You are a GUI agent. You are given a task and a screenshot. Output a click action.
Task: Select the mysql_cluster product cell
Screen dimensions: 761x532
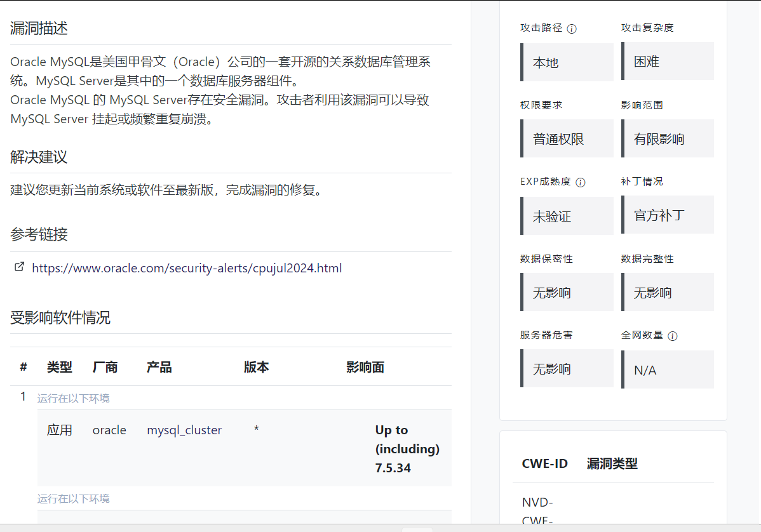pyautogui.click(x=184, y=430)
